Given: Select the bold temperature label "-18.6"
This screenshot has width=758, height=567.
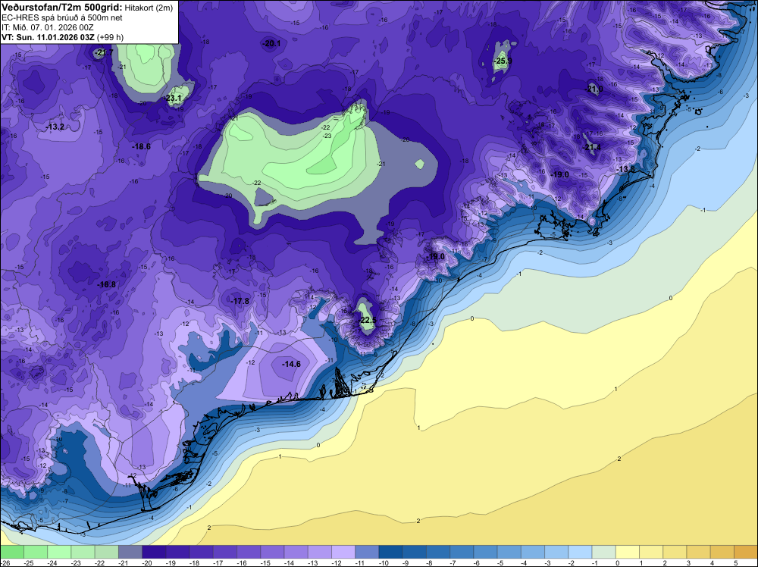Looking at the screenshot, I should tap(141, 146).
